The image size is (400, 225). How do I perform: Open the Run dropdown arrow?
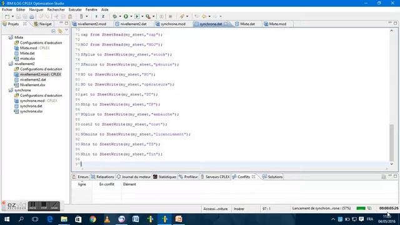pos(131,17)
